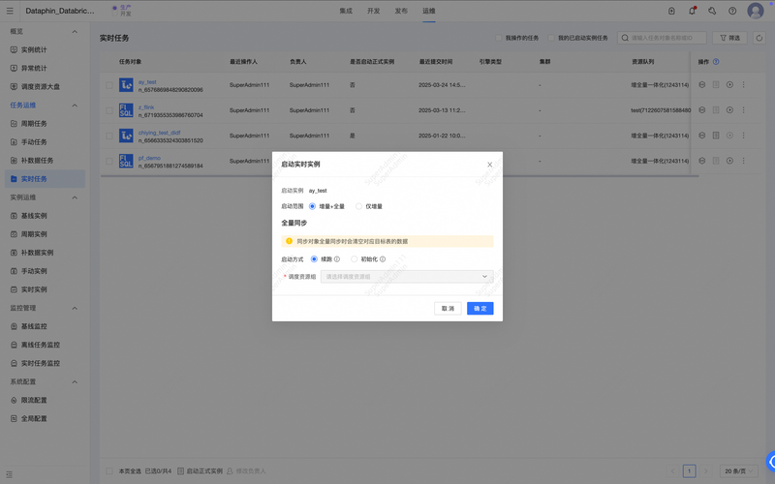Open the 生产/开发 environment switcher
This screenshot has height=484, width=775.
tap(122, 11)
